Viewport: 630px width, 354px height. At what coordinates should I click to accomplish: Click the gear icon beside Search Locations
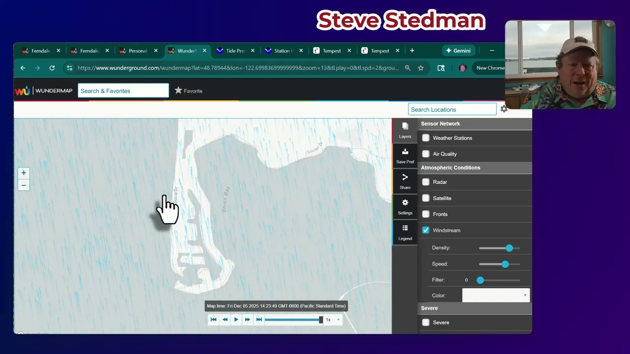click(504, 109)
